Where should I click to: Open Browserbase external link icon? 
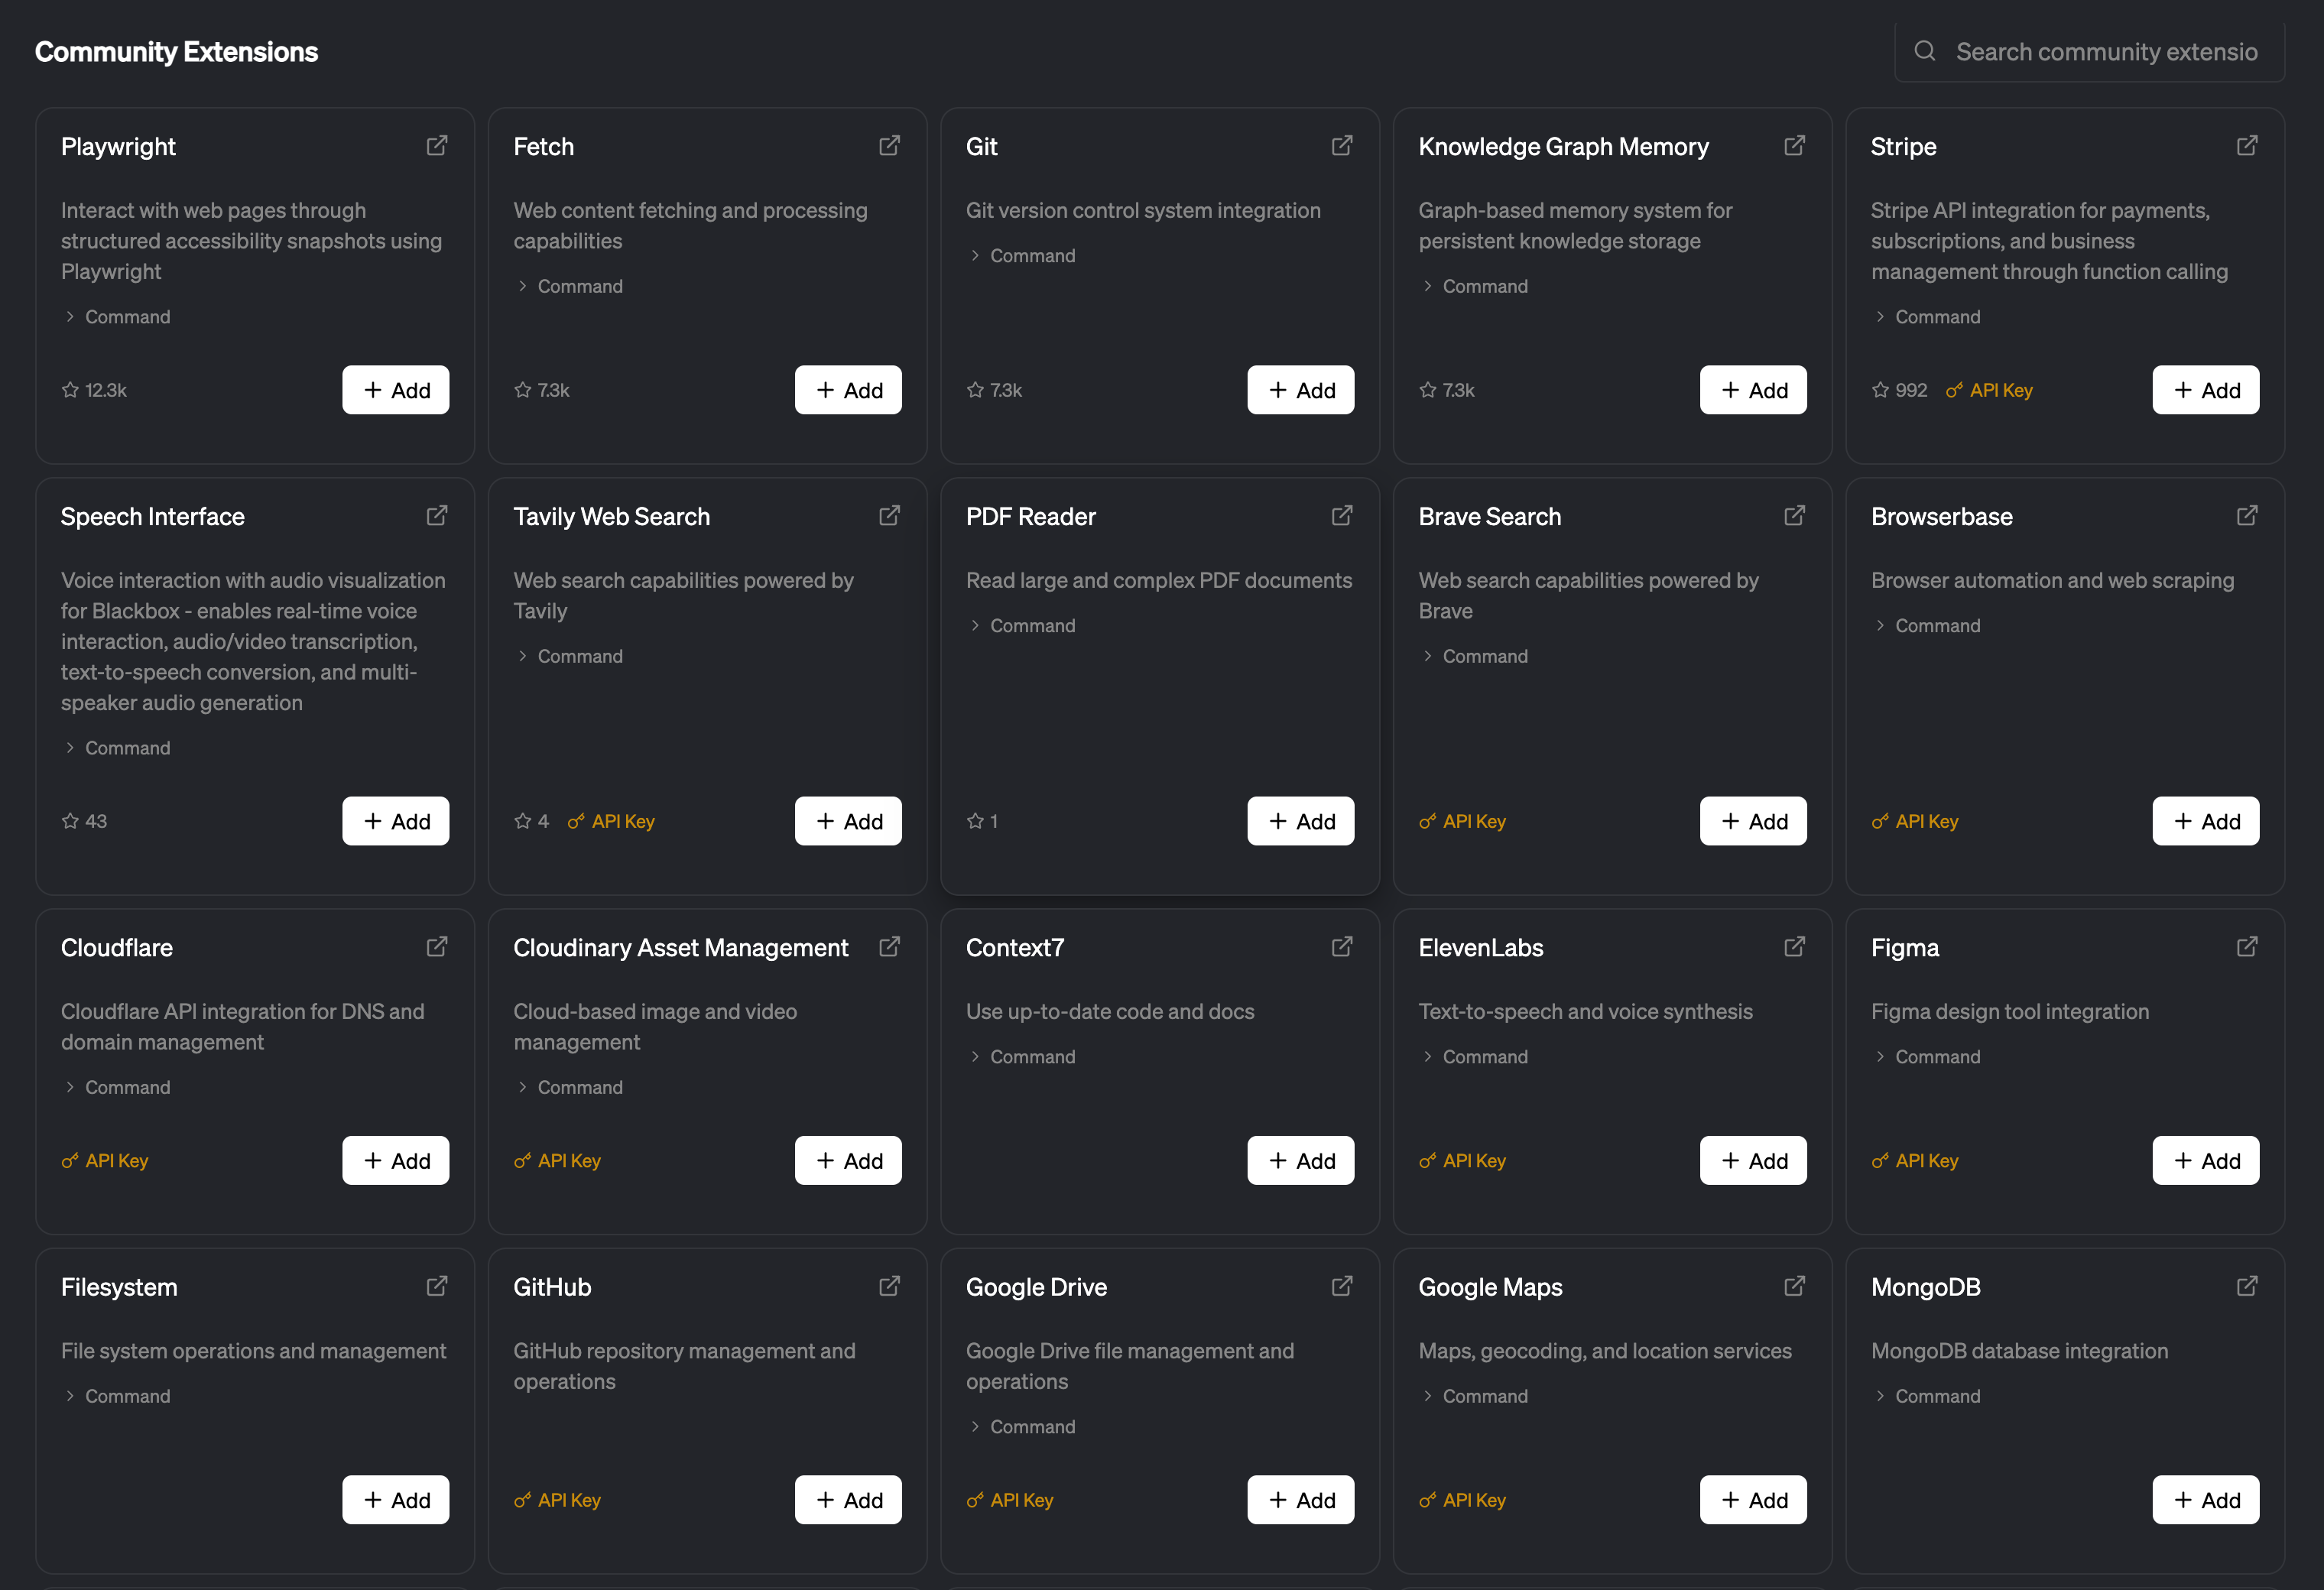tap(2247, 516)
